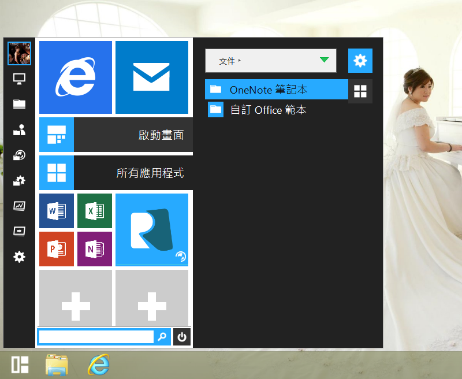Click grid view icon beside OneNote 筆記本
Image resolution: width=462 pixels, height=379 pixels.
pyautogui.click(x=360, y=91)
